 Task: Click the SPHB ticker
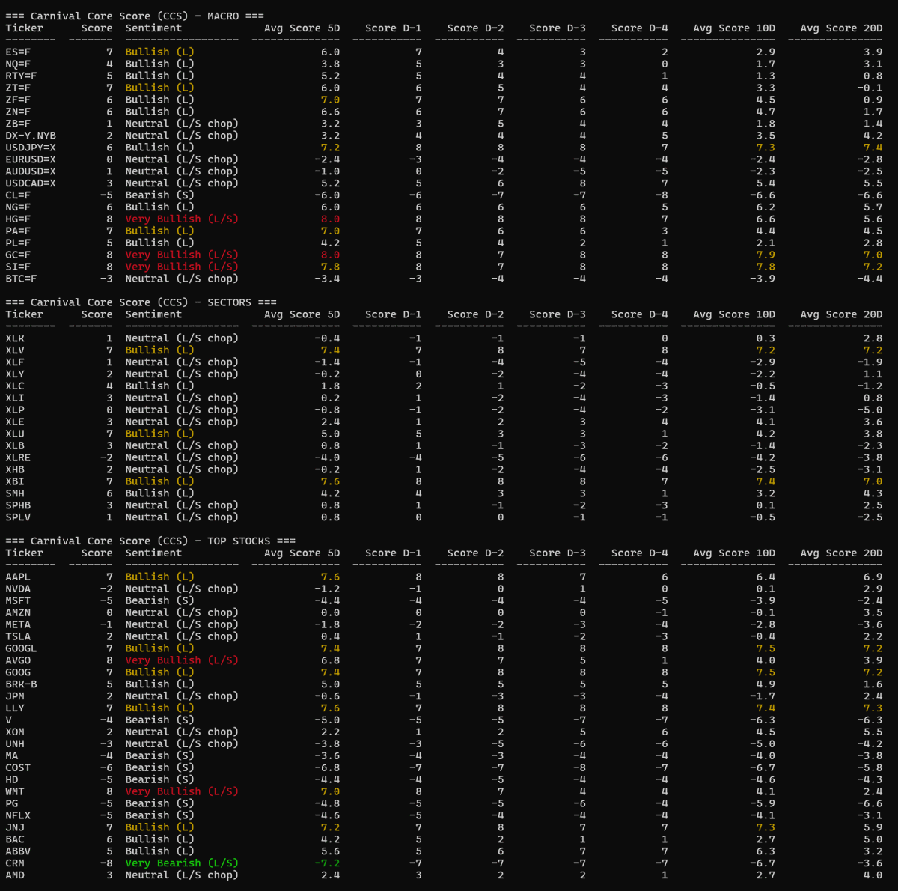pyautogui.click(x=18, y=505)
